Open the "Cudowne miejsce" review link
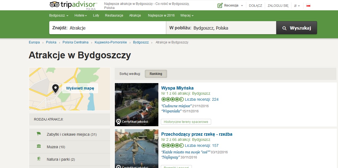This screenshot has height=168, width=338. pos(177,106)
